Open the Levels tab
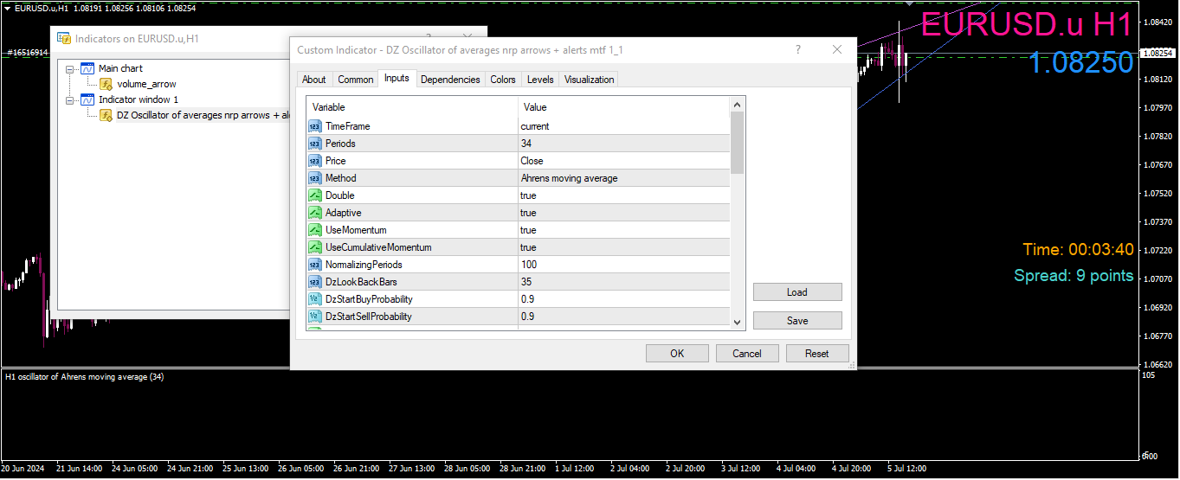1180x480 pixels. coord(540,80)
